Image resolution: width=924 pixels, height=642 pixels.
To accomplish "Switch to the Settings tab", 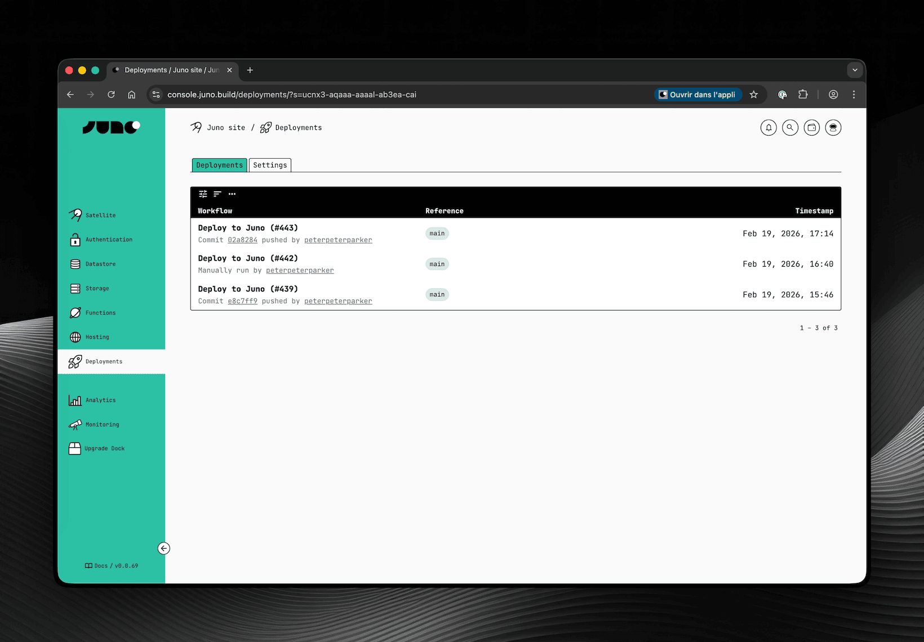I will [269, 165].
